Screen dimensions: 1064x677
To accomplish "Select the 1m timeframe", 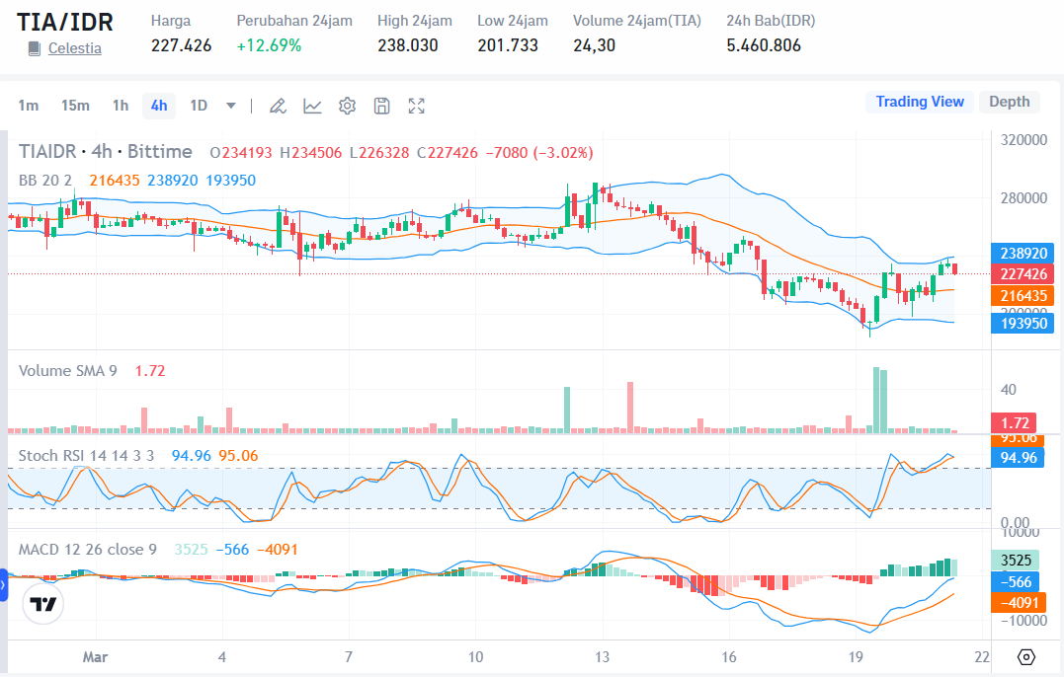I will [28, 106].
